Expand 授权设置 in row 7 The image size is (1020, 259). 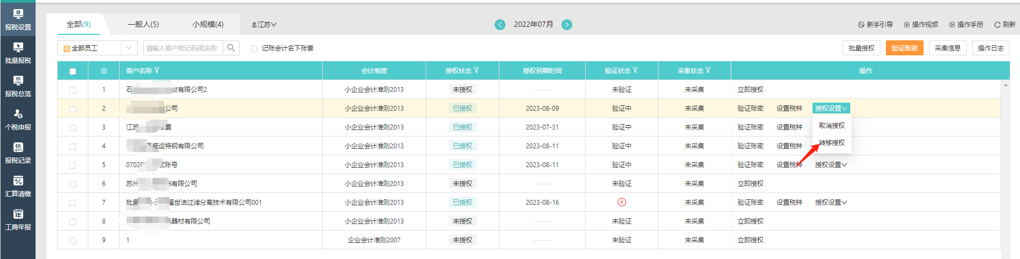point(830,203)
